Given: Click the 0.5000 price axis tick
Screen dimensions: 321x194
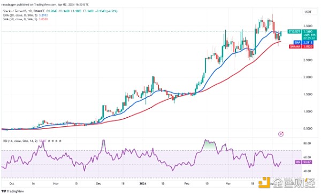Looking at the screenshot, I should 308,129.
